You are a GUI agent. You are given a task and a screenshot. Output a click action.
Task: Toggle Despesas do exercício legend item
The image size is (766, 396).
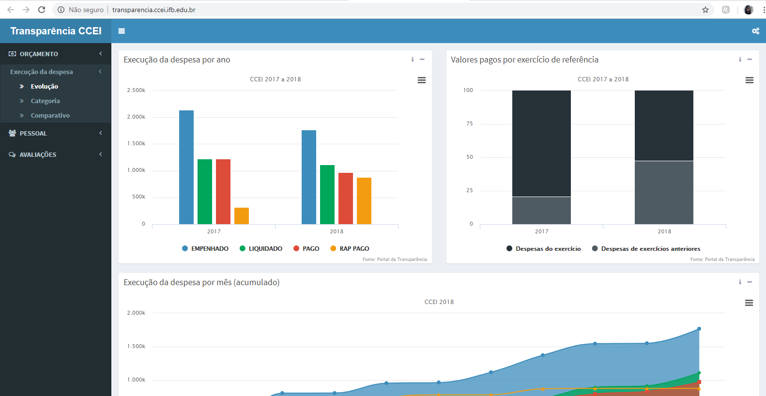pos(543,249)
